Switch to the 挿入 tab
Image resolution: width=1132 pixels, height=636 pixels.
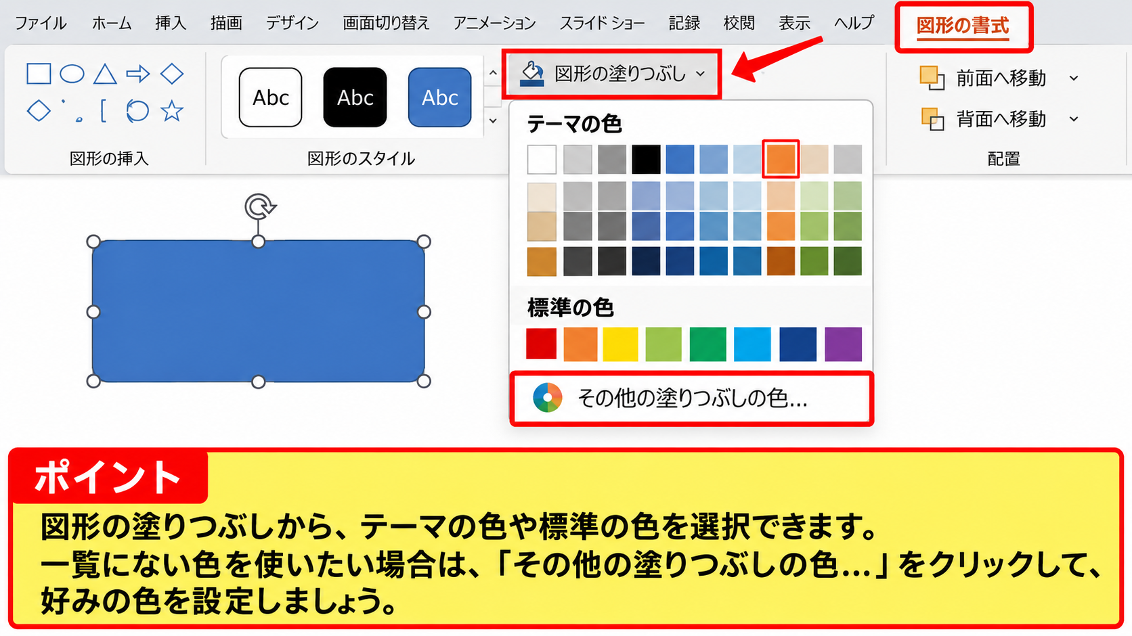(171, 23)
